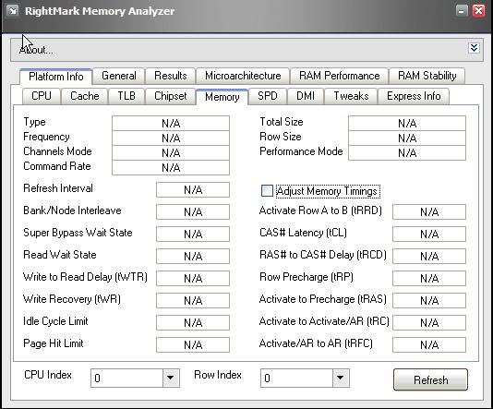Click the About... panel header text
Screen dimensions: 493x409
coord(36,50)
